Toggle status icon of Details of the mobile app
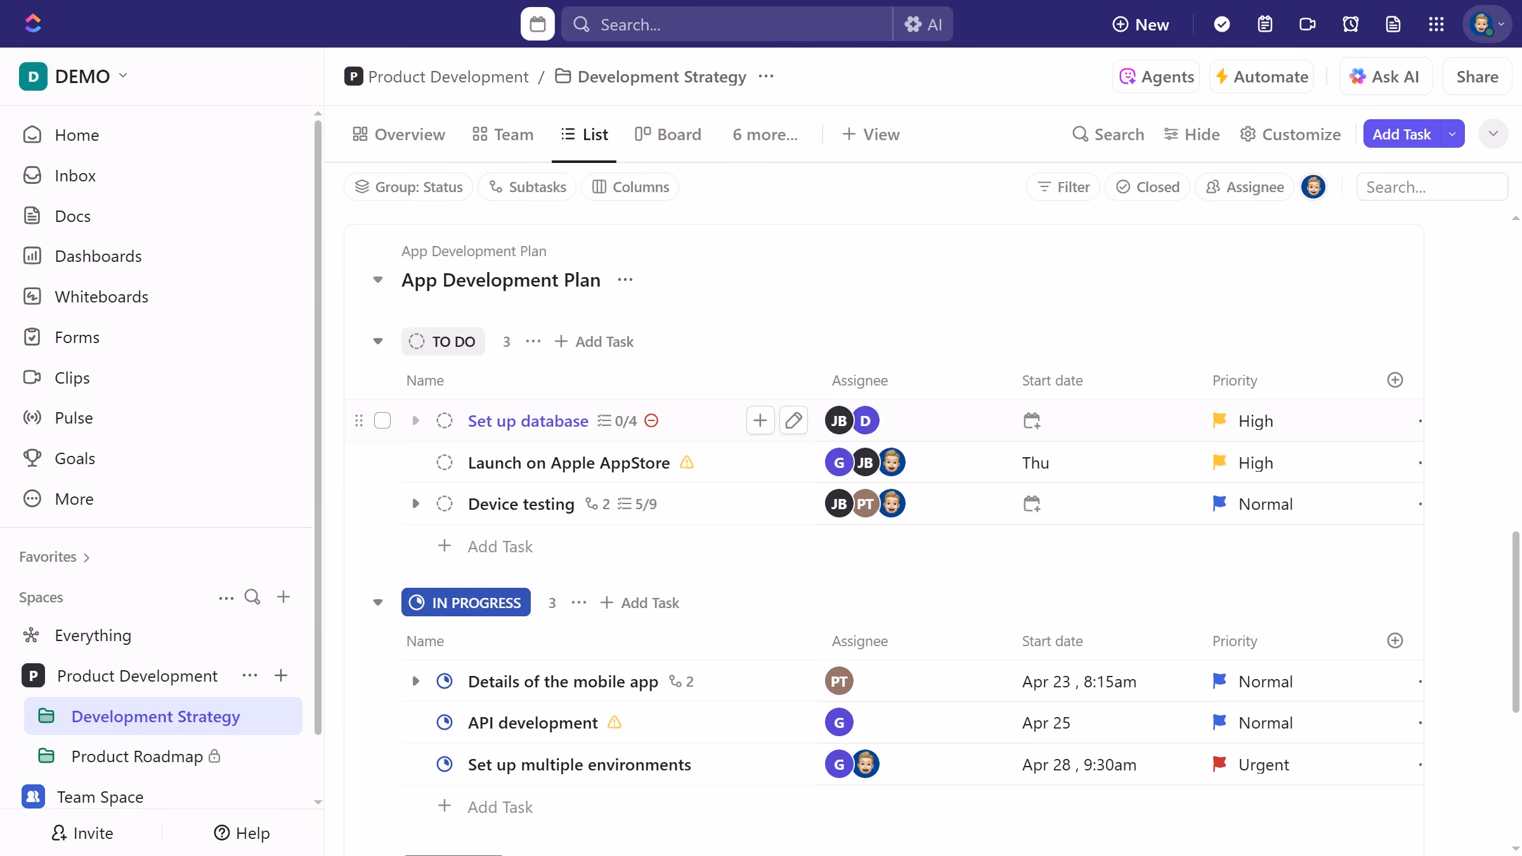The width and height of the screenshot is (1522, 856). [x=445, y=682]
